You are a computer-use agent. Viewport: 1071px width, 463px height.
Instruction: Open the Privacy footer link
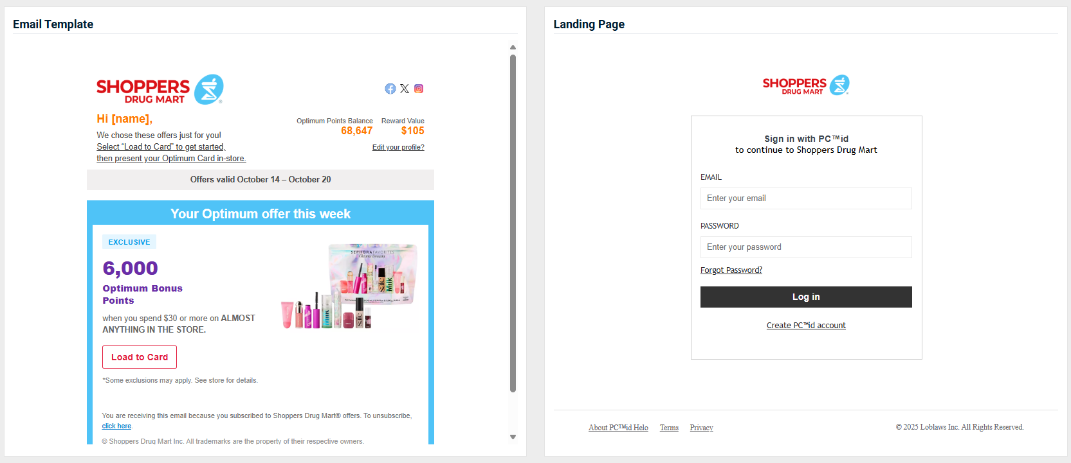[701, 428]
